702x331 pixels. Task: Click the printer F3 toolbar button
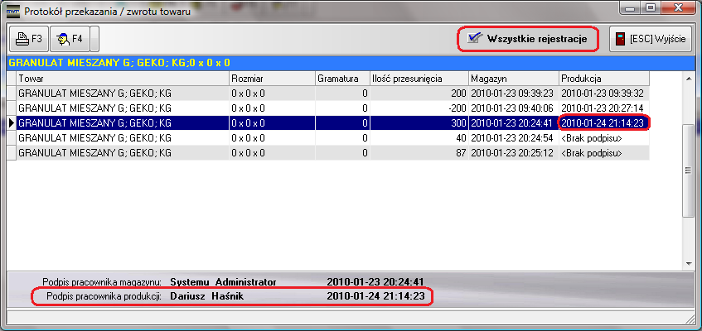[x=28, y=38]
